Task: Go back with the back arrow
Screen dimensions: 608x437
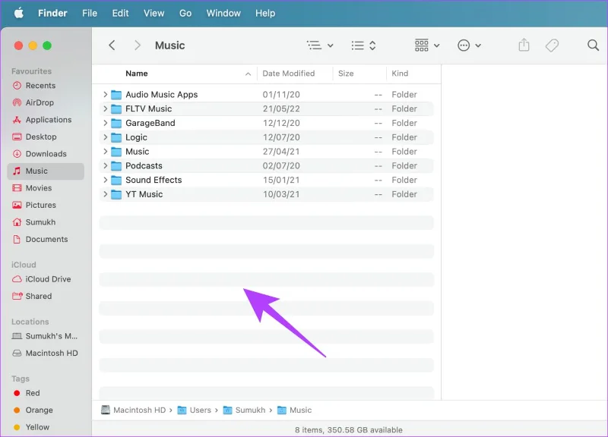Action: point(112,46)
